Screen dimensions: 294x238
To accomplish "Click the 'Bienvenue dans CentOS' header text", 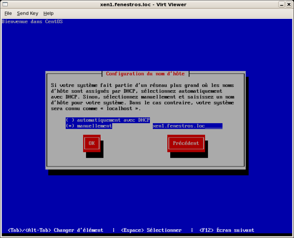I will coord(32,22).
